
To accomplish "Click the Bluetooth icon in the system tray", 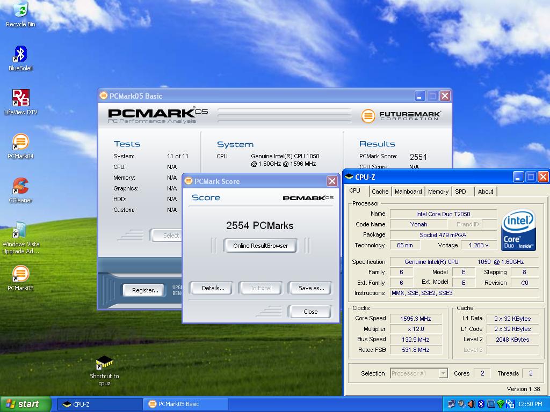I will pyautogui.click(x=481, y=404).
